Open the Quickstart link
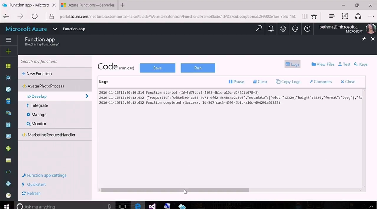 click(x=34, y=184)
